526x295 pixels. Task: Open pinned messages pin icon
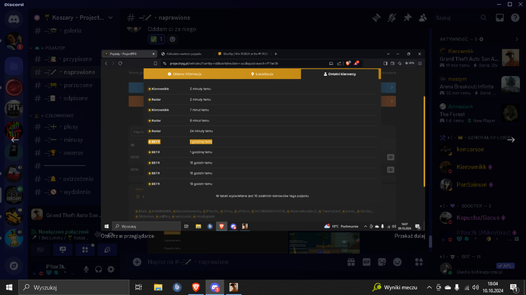(x=407, y=18)
